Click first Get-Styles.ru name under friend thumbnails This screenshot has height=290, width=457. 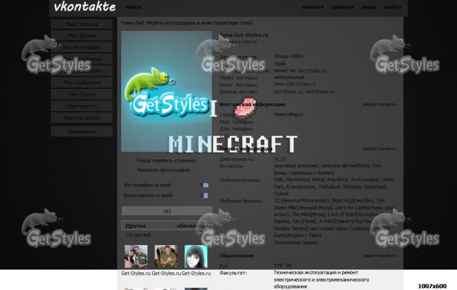click(136, 273)
